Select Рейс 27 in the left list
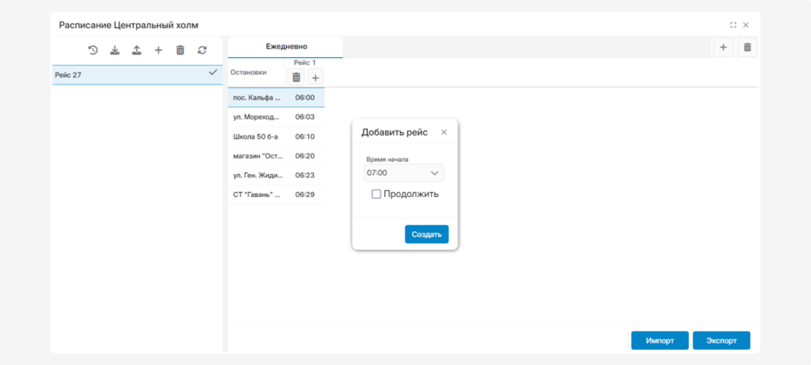Screen dimensions: 811x365 click(x=128, y=75)
